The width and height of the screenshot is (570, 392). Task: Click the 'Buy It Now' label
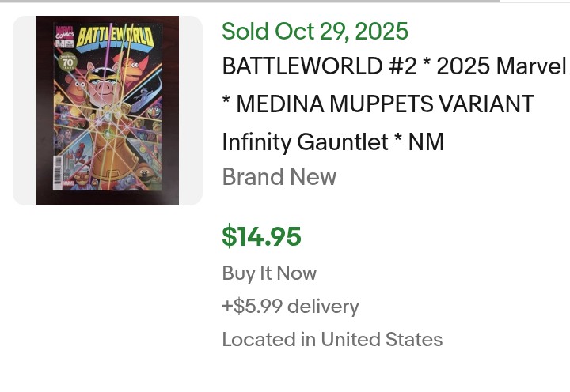coord(269,273)
